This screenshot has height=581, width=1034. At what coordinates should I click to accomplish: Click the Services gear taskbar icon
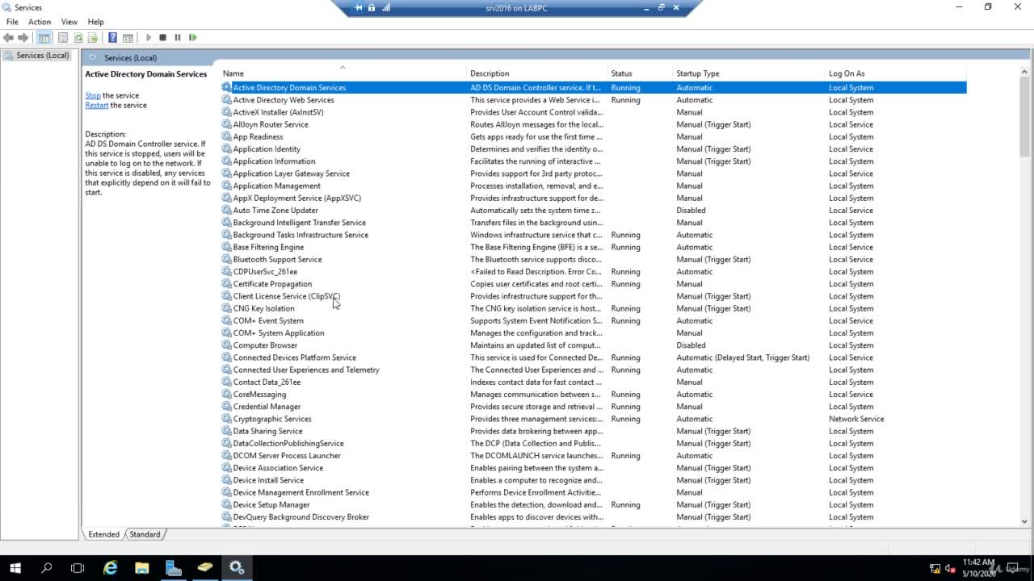coord(237,568)
